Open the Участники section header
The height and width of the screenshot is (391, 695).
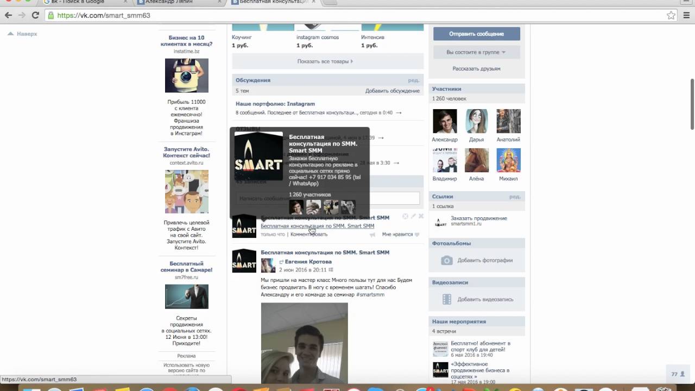pos(447,89)
